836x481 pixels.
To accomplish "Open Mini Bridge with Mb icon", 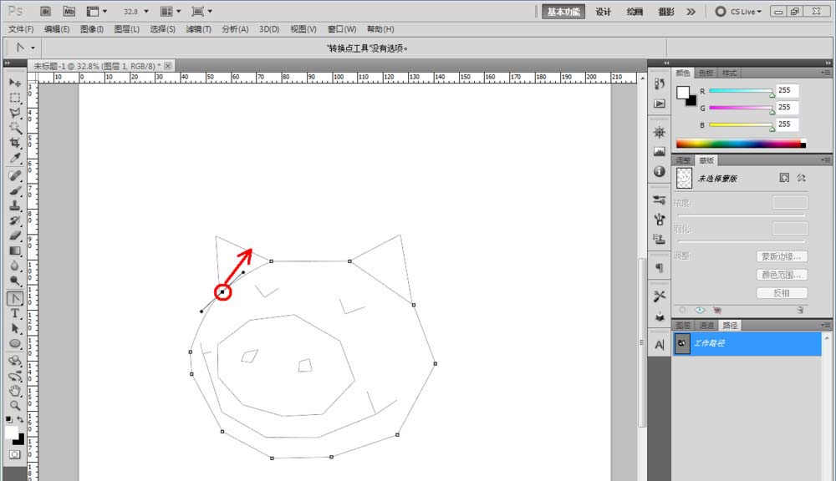I will 69,11.
